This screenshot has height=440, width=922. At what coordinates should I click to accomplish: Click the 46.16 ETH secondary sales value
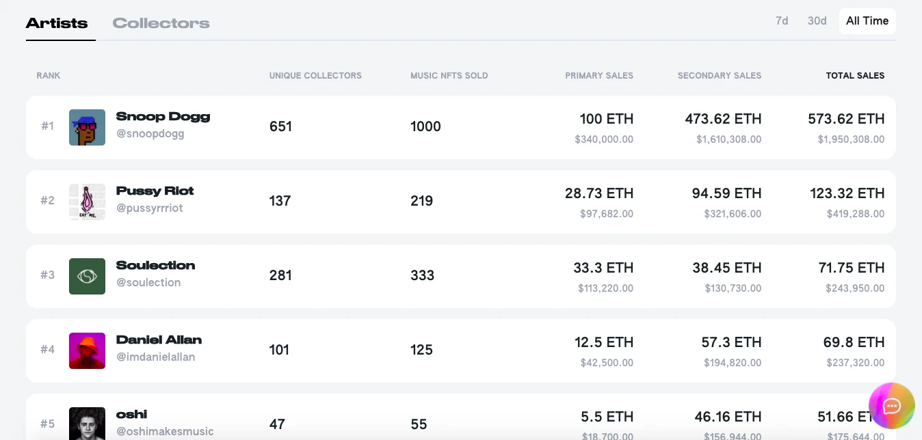click(727, 417)
